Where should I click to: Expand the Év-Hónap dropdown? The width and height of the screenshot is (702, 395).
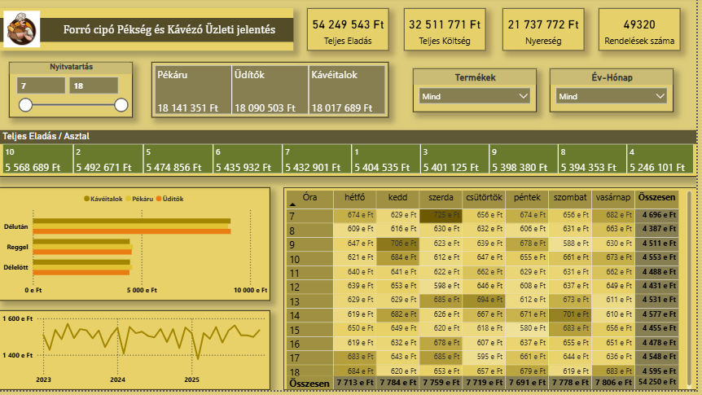point(611,96)
